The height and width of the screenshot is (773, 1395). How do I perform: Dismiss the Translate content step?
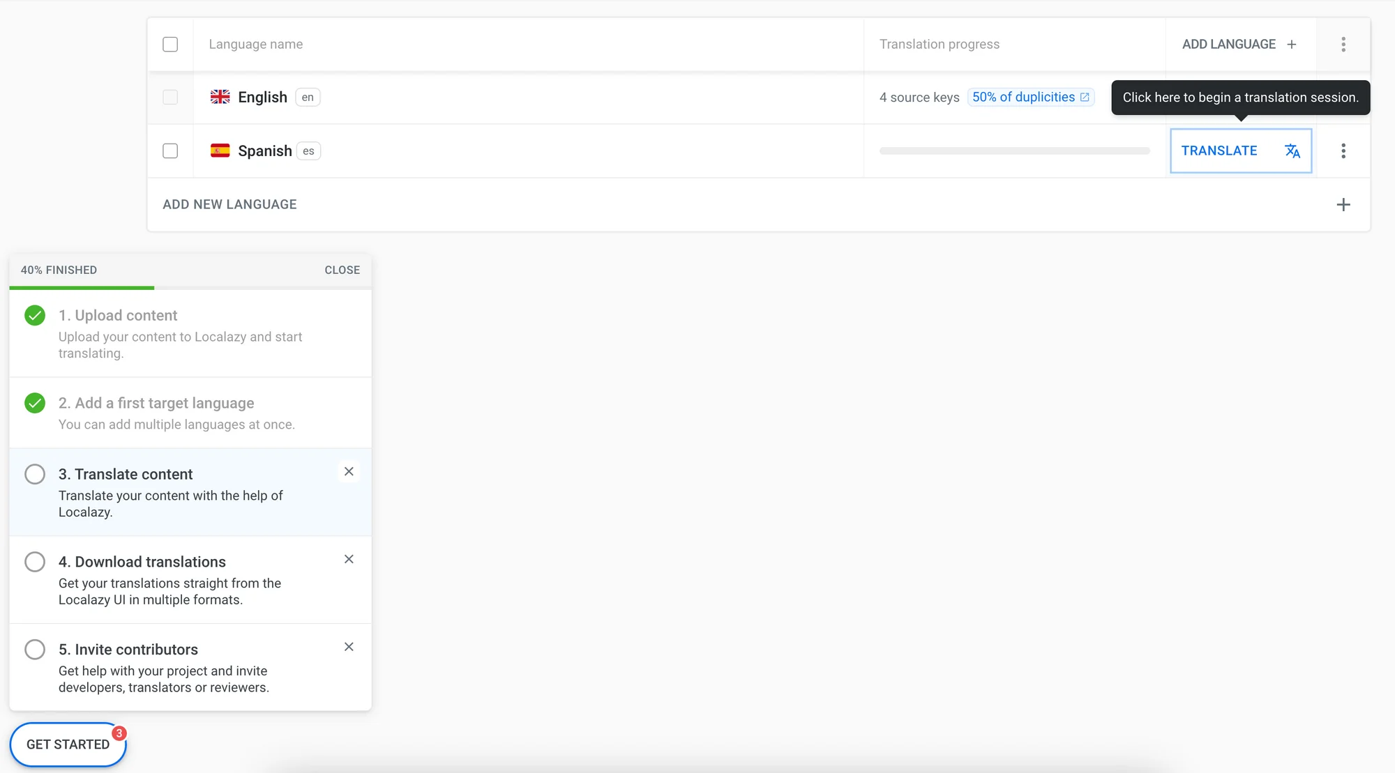point(349,472)
